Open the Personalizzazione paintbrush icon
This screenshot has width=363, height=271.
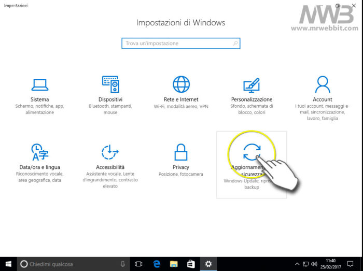pos(252,85)
